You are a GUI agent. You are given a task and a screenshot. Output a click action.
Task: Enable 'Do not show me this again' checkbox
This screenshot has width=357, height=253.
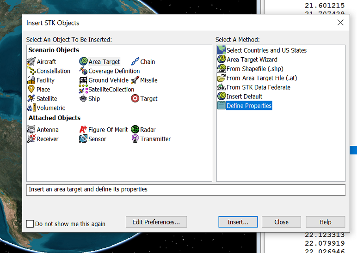[x=30, y=224]
